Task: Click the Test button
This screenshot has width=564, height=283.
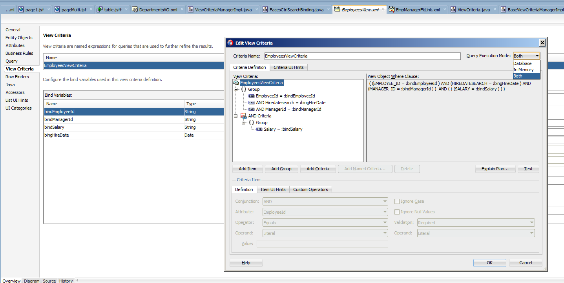Action: tap(528, 169)
